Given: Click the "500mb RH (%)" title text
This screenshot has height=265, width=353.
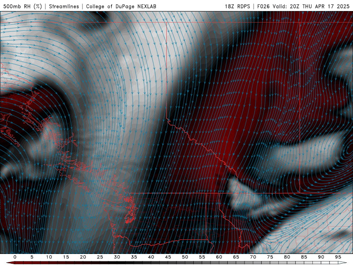Looking at the screenshot, I should [23, 6].
